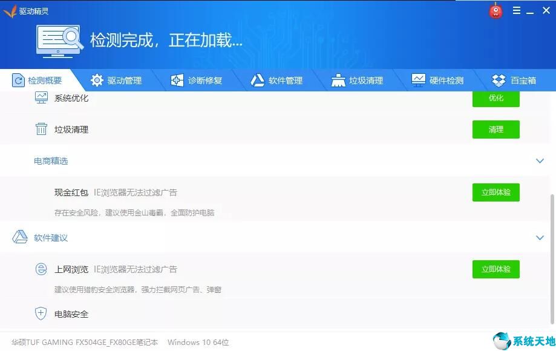The image size is (556, 351).
Task: Click 立即体验 for 现金红包
Action: click(x=495, y=192)
